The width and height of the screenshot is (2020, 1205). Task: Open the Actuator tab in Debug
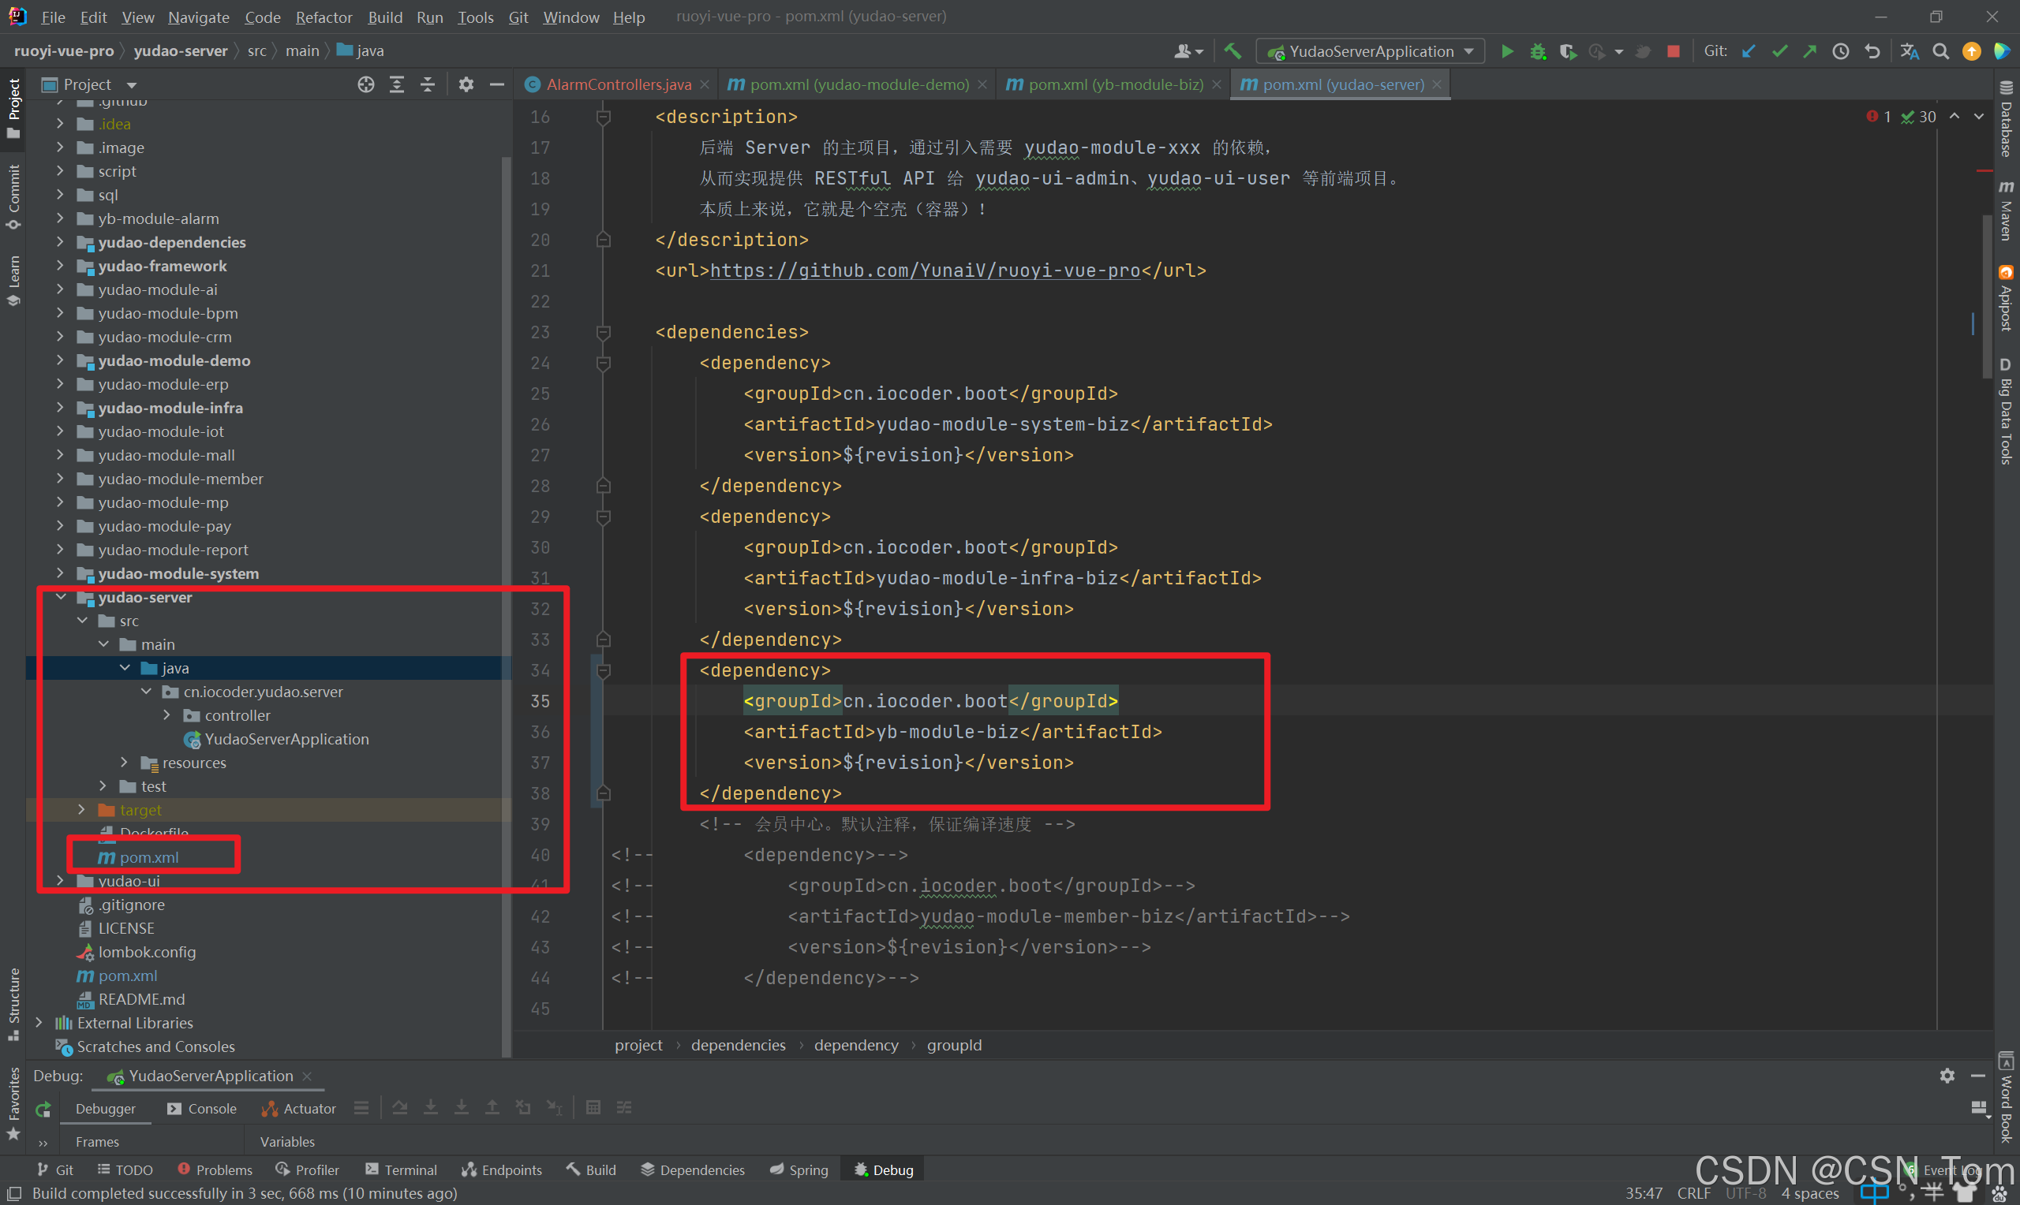click(299, 1108)
